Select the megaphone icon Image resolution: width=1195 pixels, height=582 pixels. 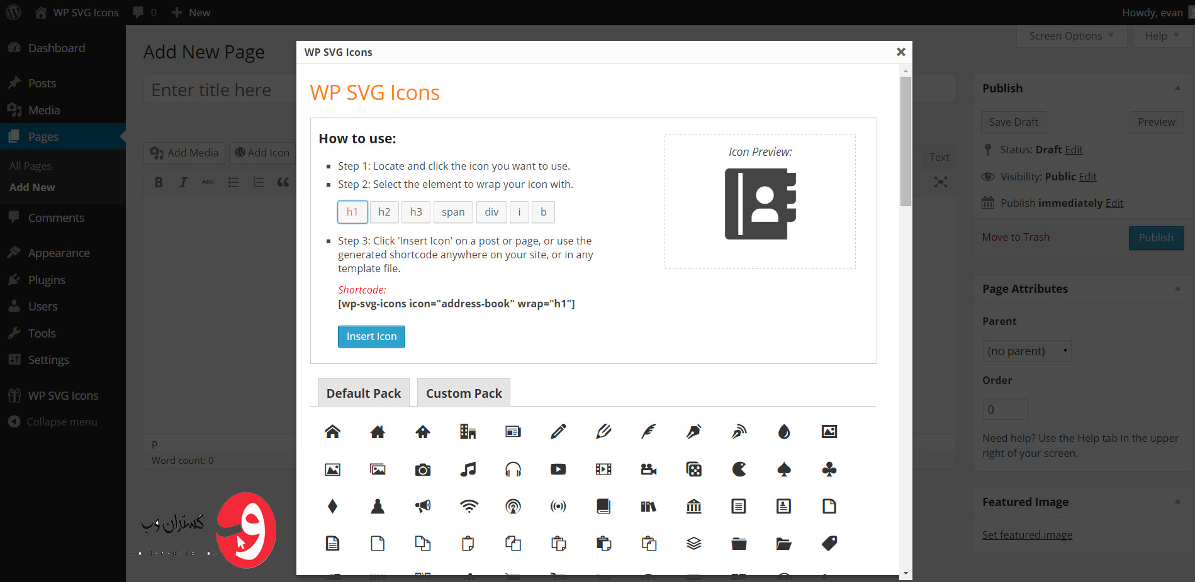(423, 507)
